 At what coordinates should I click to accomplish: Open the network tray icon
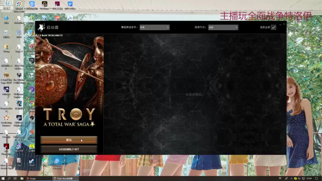tap(303, 178)
